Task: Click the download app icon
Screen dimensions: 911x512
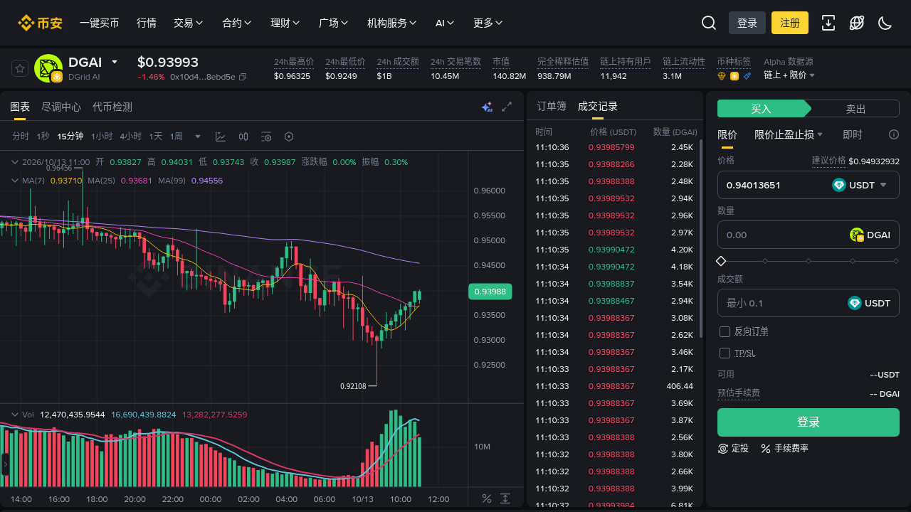Action: [x=828, y=23]
